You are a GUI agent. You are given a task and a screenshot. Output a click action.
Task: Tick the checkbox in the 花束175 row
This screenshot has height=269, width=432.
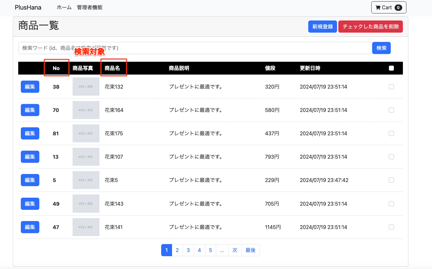391,133
